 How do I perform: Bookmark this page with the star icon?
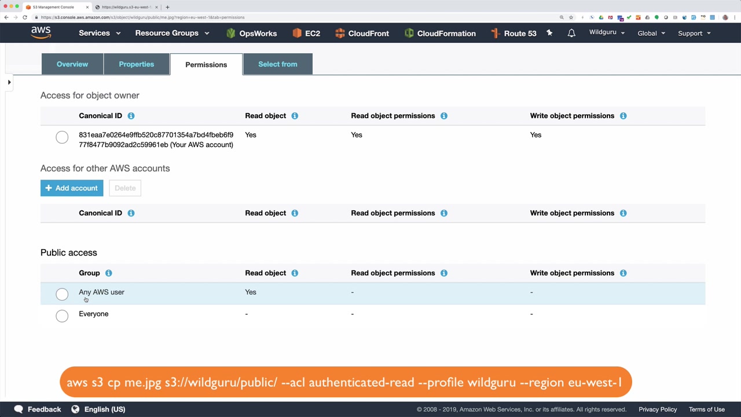click(571, 17)
